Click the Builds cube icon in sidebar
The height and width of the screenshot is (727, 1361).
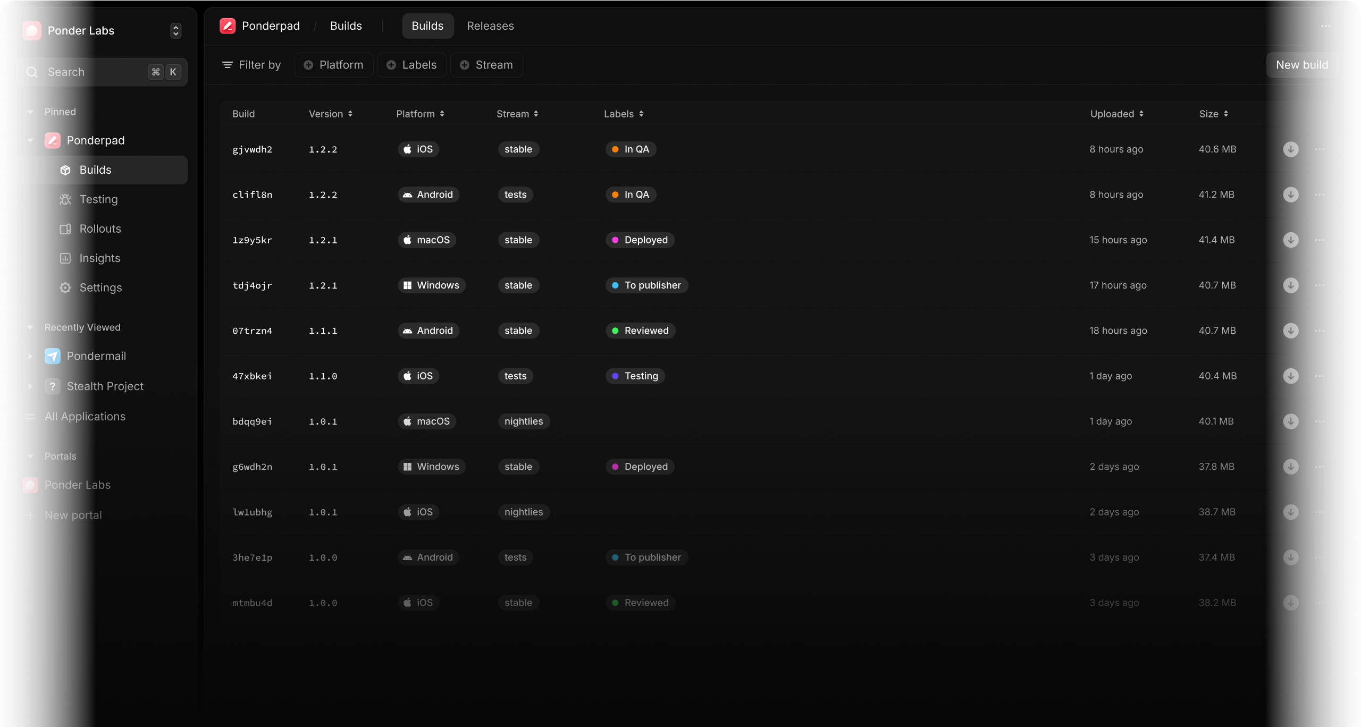65,170
